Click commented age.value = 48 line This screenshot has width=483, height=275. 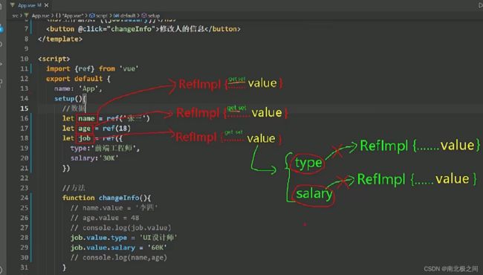tap(105, 218)
